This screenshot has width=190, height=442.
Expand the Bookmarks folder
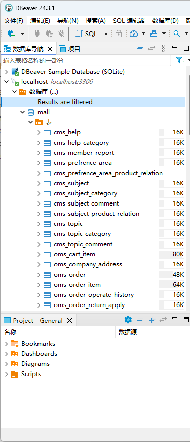click(x=6, y=344)
